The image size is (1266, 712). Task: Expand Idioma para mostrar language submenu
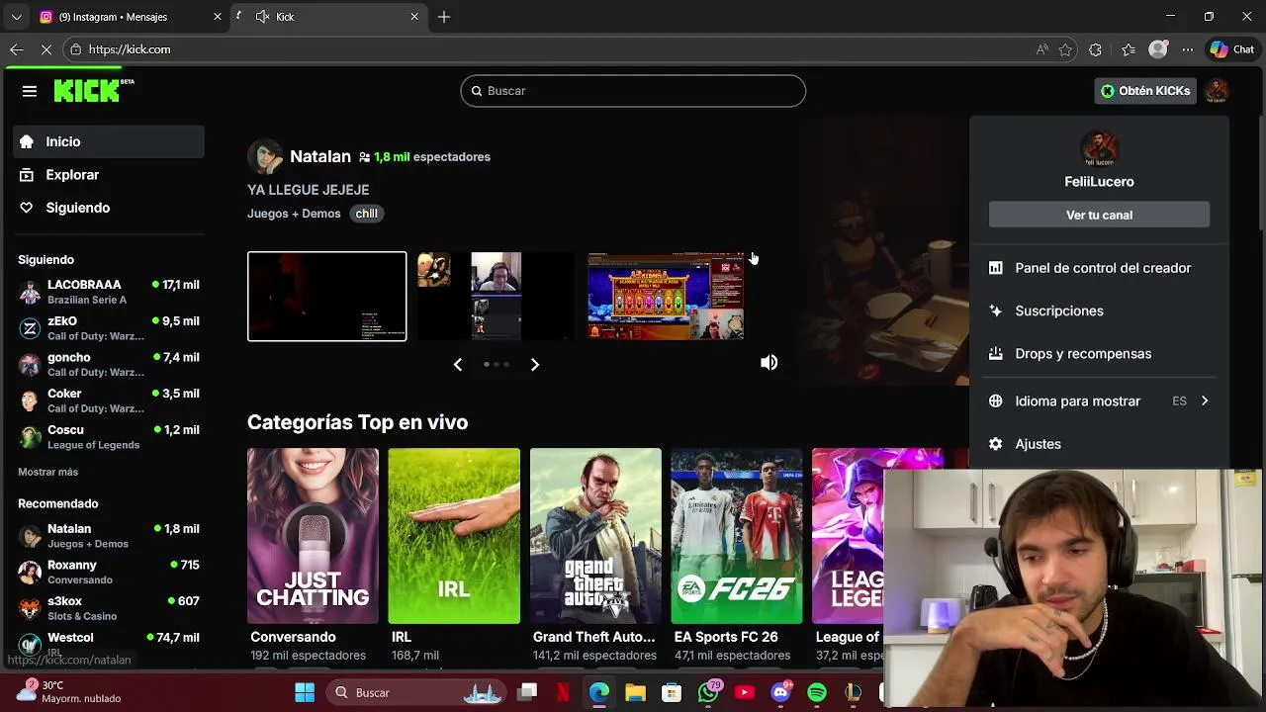click(x=1099, y=401)
